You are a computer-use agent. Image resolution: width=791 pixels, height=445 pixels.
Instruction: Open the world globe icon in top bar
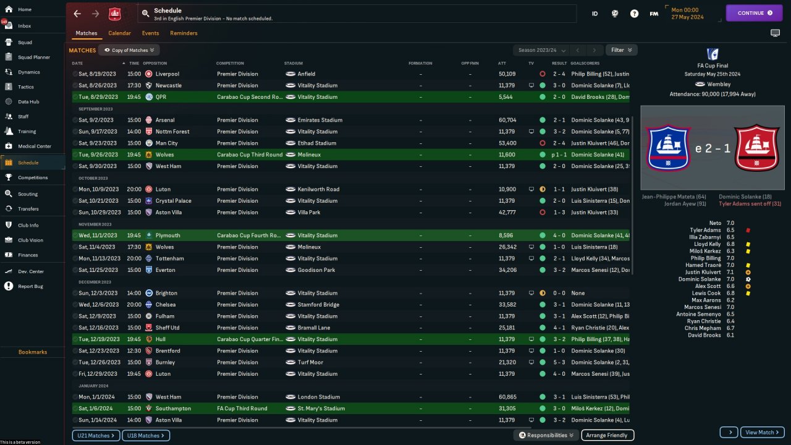tap(614, 14)
